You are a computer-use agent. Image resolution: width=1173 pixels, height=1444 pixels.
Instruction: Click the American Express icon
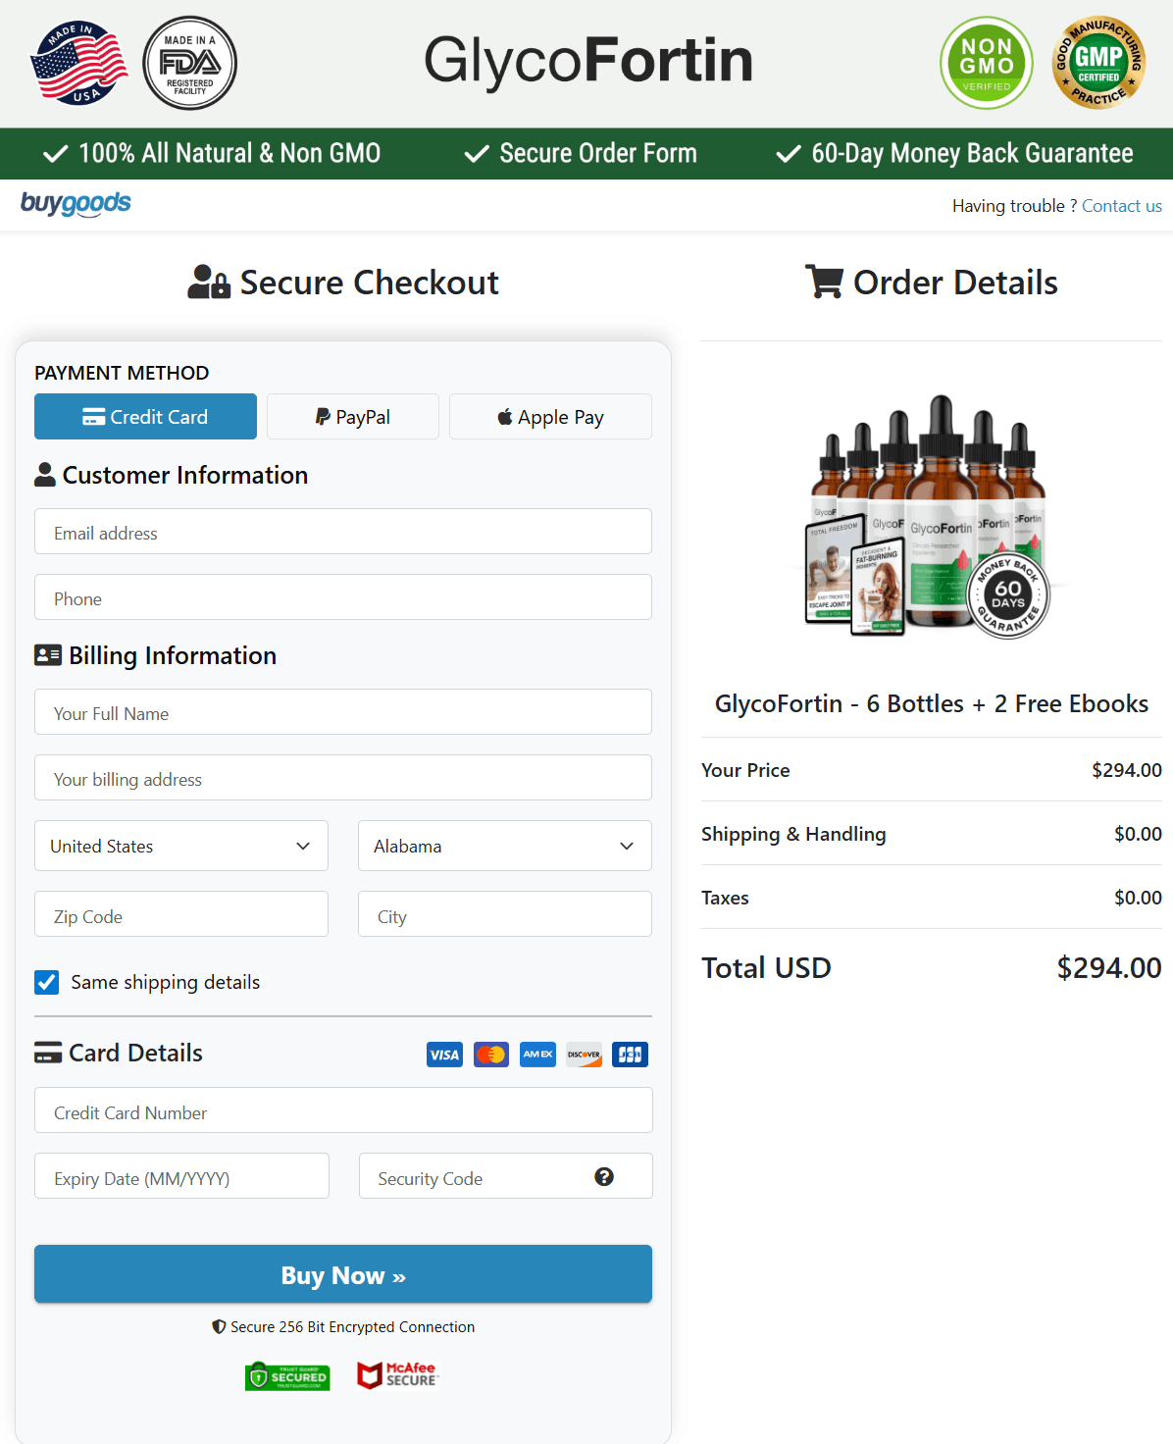tap(537, 1054)
